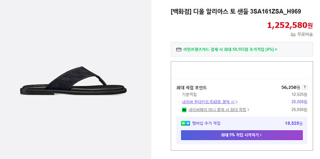Viewport: 320px width, 159px height.
Task: Open 네이버 현대카드 Ed2로 결제 시 link
Action: 208,102
